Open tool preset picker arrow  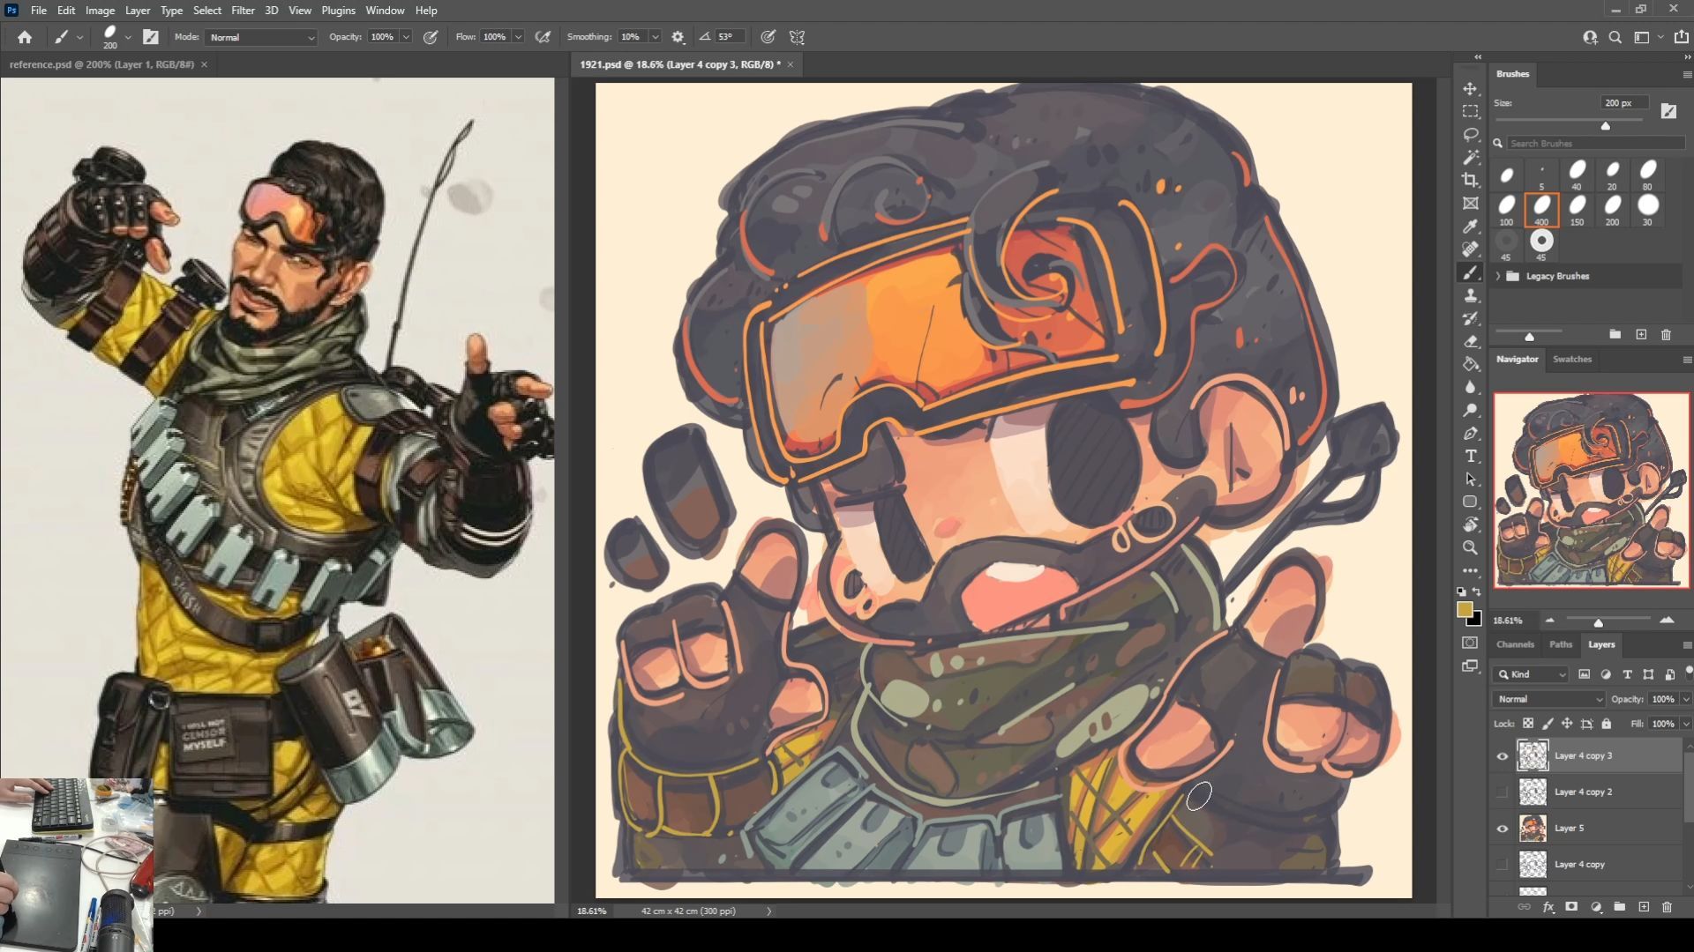tap(79, 37)
